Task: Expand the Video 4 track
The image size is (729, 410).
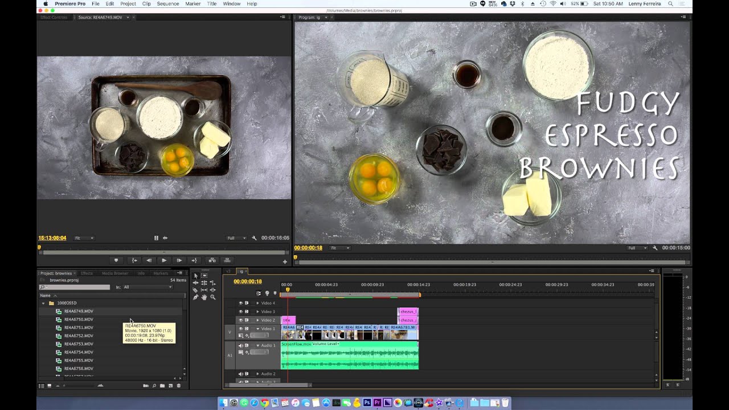Action: point(257,303)
